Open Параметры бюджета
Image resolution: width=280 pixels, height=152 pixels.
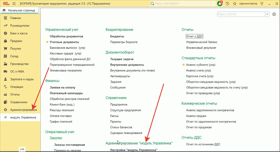tap(124, 42)
